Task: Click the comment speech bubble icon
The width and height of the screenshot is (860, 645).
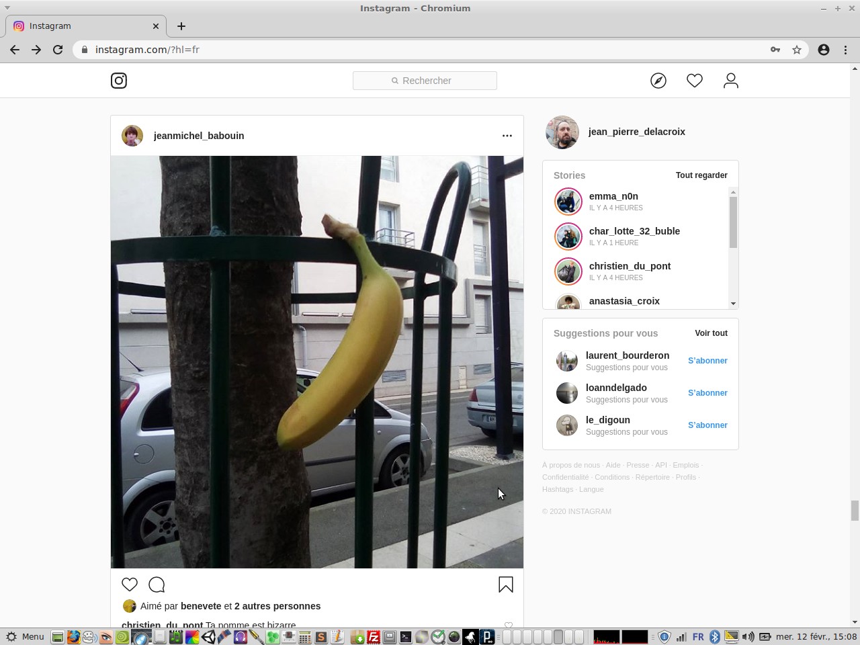Action: pyautogui.click(x=157, y=585)
